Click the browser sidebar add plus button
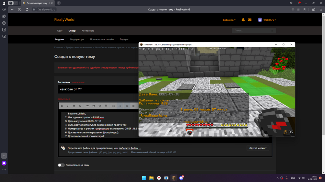 4,156
